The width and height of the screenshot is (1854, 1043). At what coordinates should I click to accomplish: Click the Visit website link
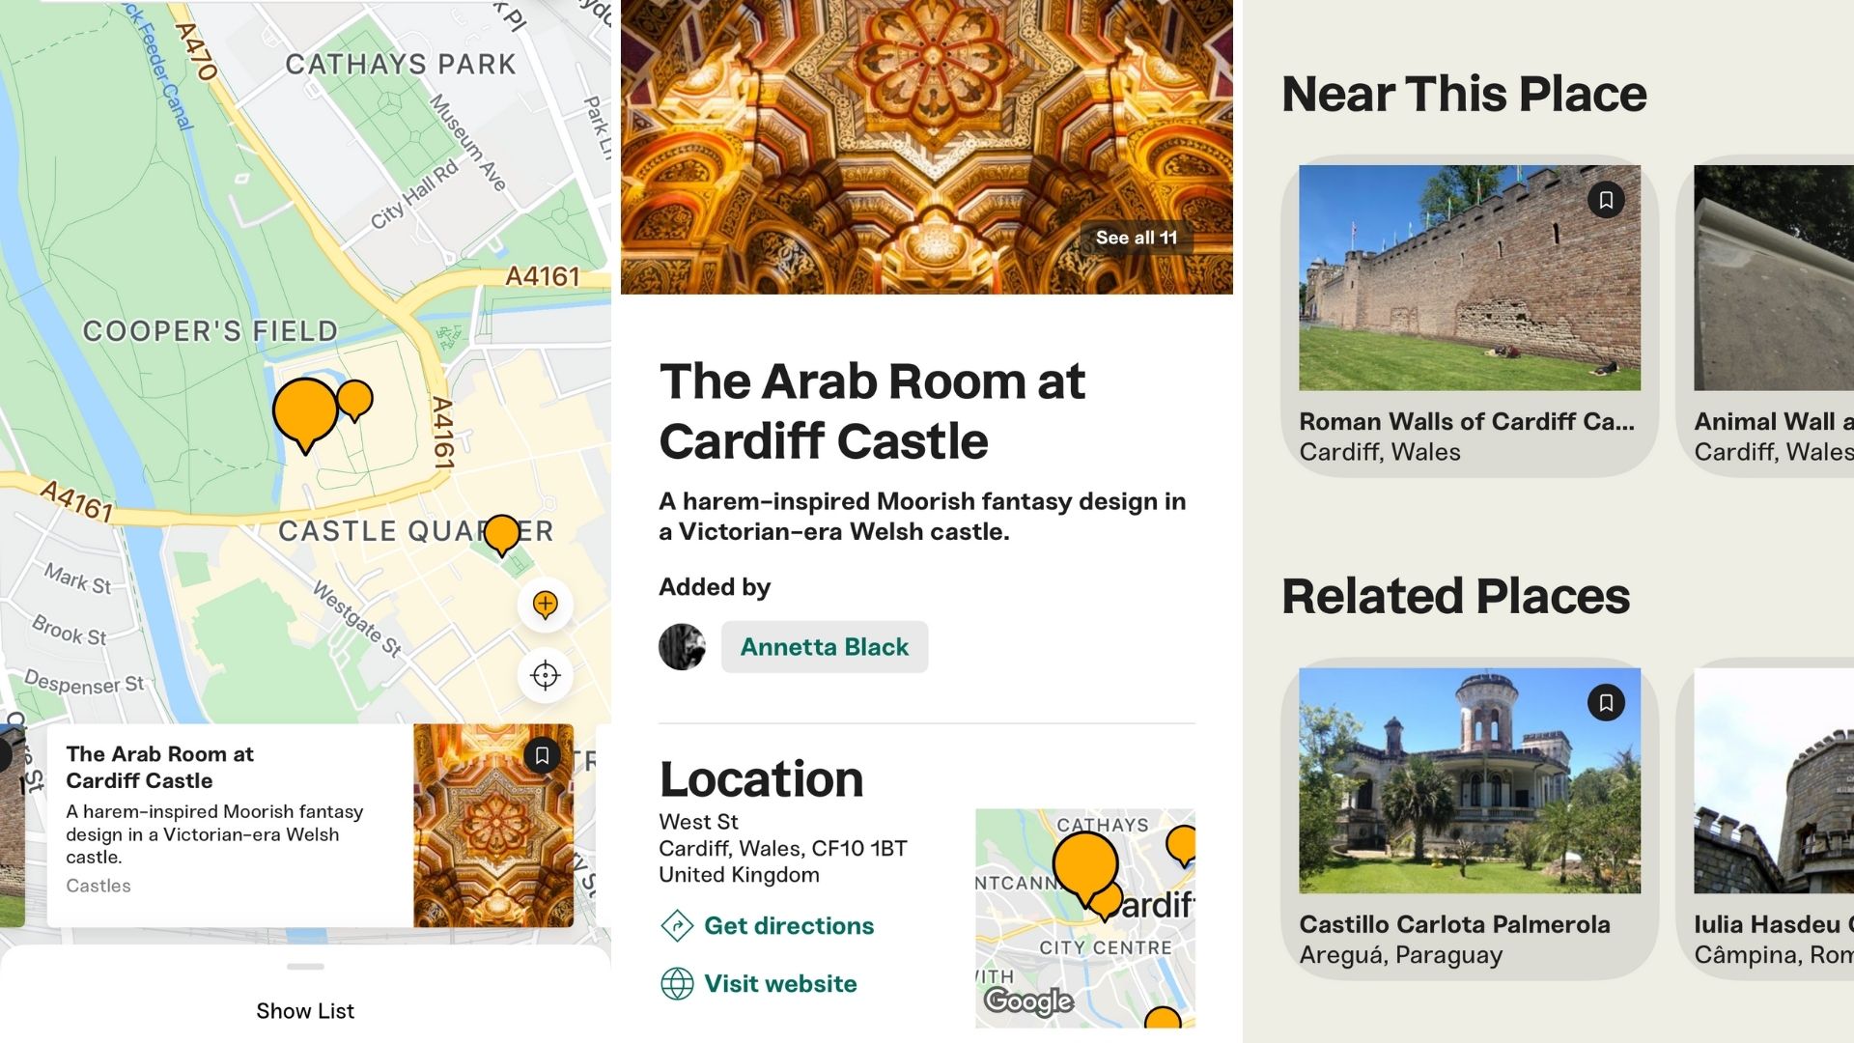coord(780,983)
